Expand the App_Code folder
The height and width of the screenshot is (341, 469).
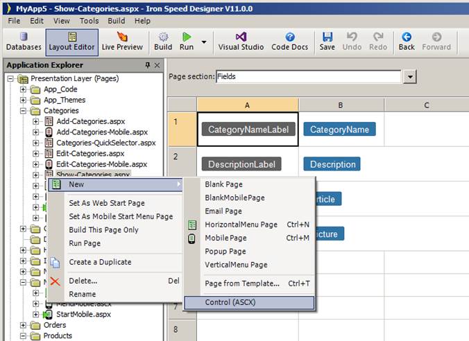(x=23, y=89)
